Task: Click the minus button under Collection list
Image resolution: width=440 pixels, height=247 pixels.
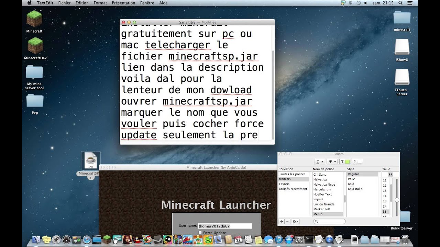Action: 288,222
